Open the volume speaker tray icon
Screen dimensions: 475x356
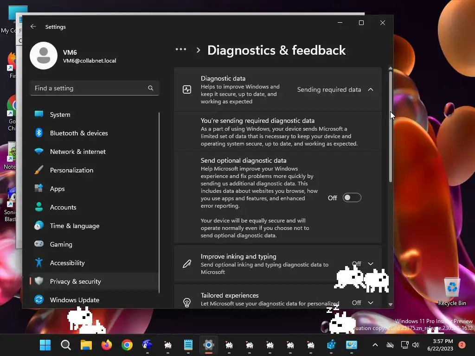pyautogui.click(x=416, y=345)
